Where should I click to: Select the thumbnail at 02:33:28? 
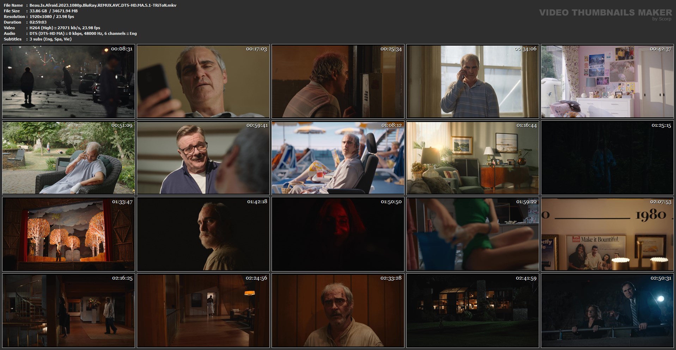[338, 311]
